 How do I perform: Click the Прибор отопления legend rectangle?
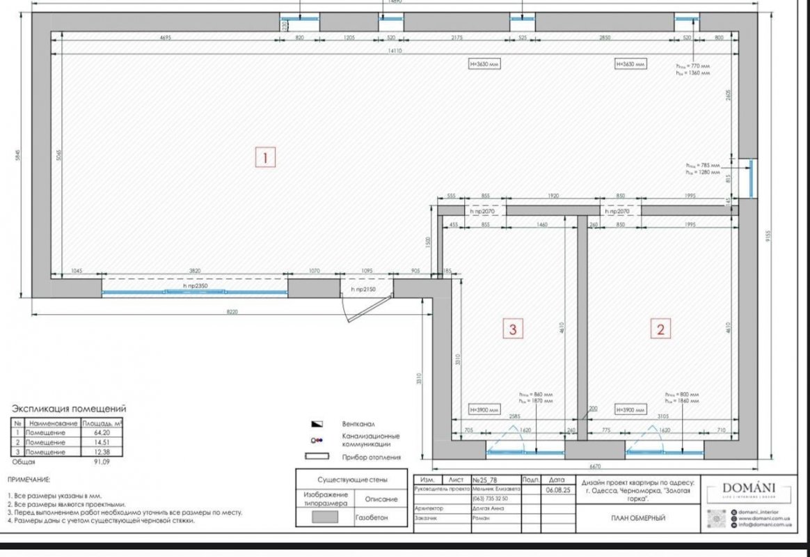pyautogui.click(x=316, y=457)
